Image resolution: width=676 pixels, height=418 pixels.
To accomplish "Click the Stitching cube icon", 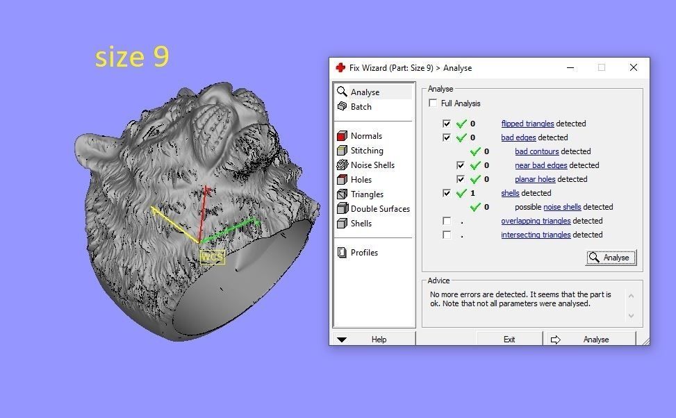I will coord(342,151).
